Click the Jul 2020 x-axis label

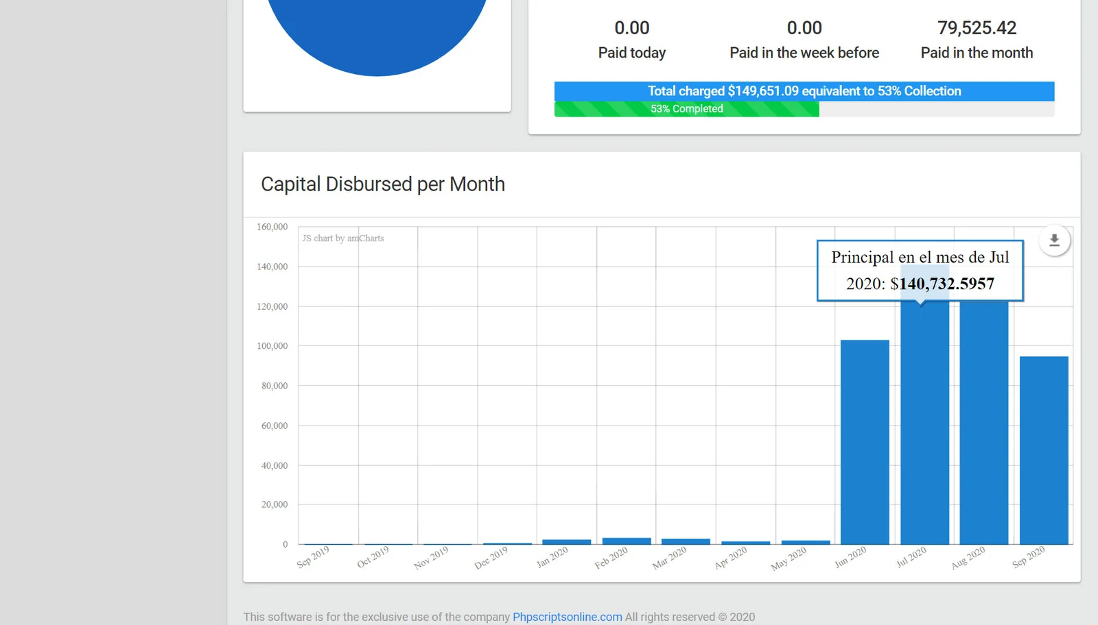[x=911, y=557]
